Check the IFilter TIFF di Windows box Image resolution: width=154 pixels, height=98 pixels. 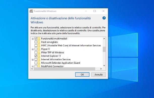point(36,52)
